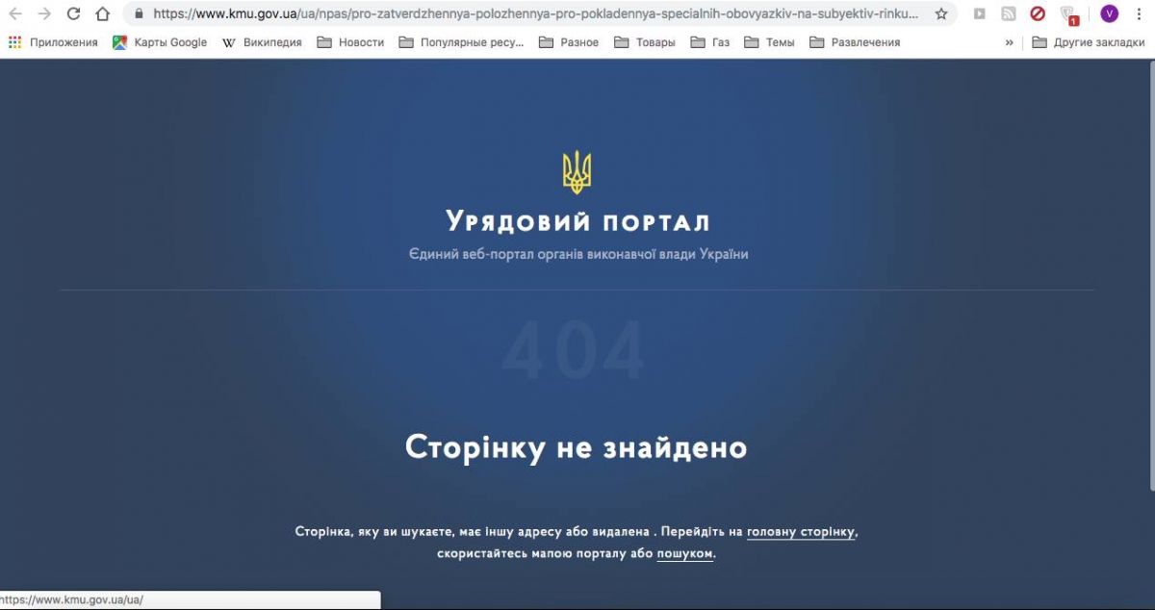This screenshot has height=610, width=1155.
Task: Open the RSS feed extension icon
Action: (x=1008, y=14)
